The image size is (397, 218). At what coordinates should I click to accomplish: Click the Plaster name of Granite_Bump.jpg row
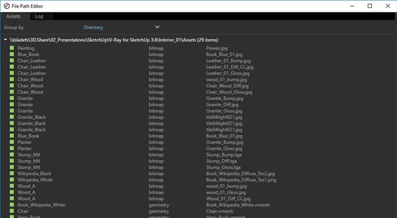[x=25, y=142]
